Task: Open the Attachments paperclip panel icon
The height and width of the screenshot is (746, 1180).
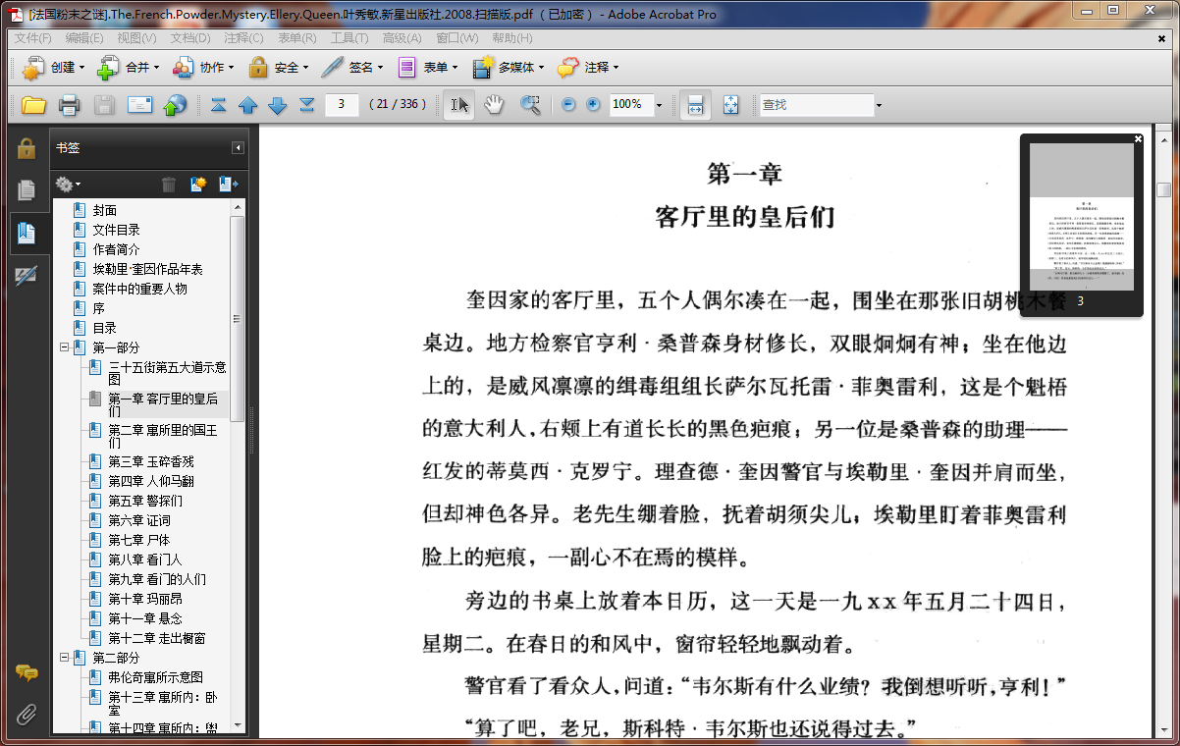Action: 27,714
